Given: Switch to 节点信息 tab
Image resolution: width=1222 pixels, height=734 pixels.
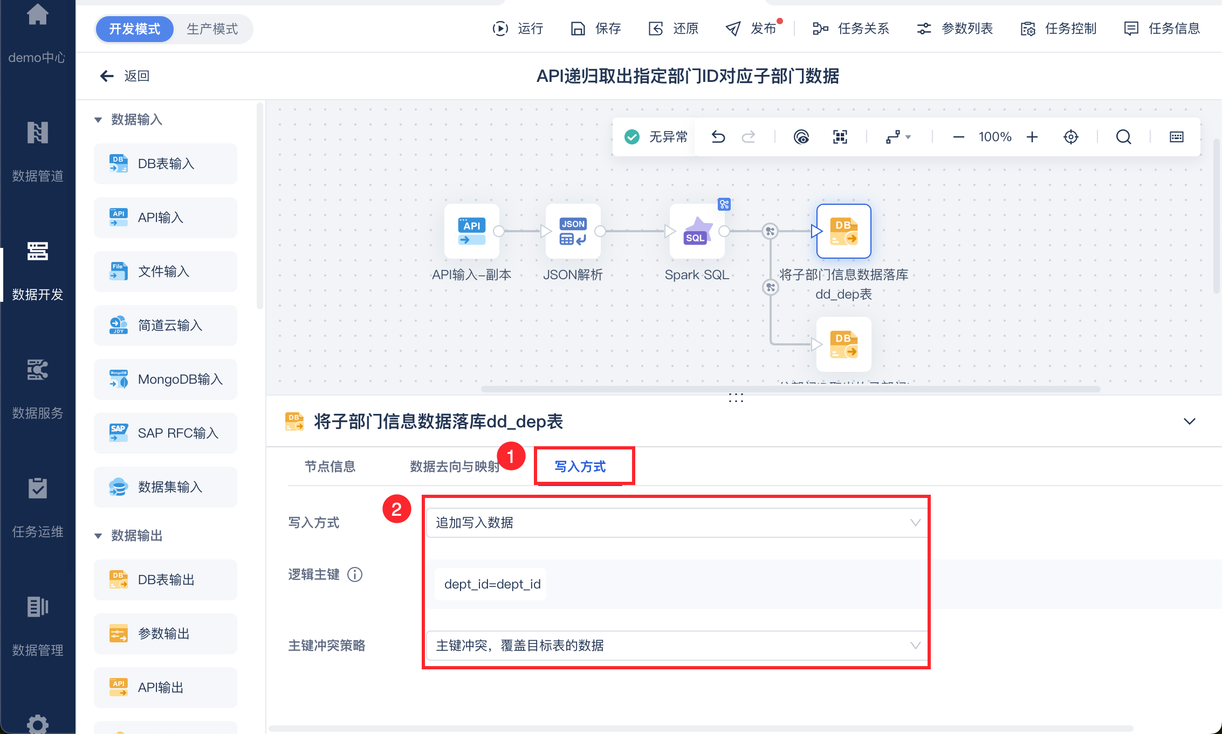Looking at the screenshot, I should [x=330, y=467].
